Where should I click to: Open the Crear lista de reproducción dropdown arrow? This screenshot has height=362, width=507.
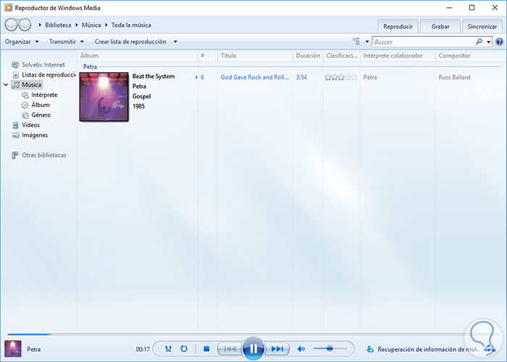pos(175,42)
